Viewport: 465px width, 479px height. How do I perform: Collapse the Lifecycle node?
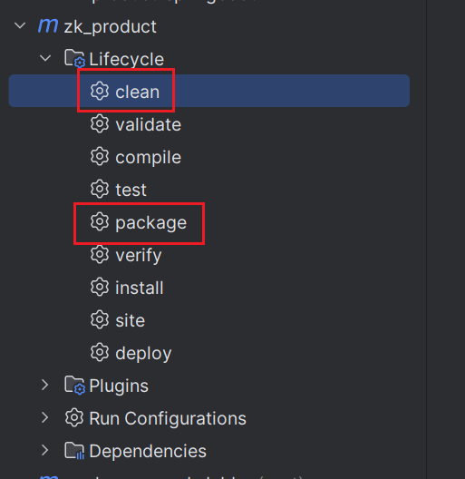45,58
